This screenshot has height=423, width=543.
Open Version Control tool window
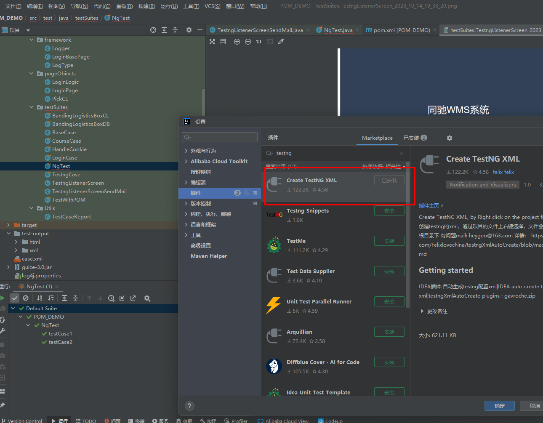(21, 420)
